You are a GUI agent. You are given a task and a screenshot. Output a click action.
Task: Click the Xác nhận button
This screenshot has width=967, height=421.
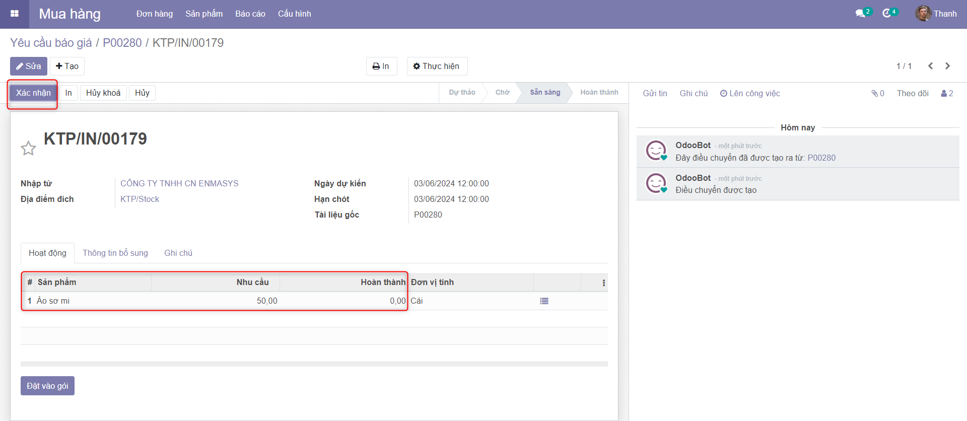click(33, 93)
